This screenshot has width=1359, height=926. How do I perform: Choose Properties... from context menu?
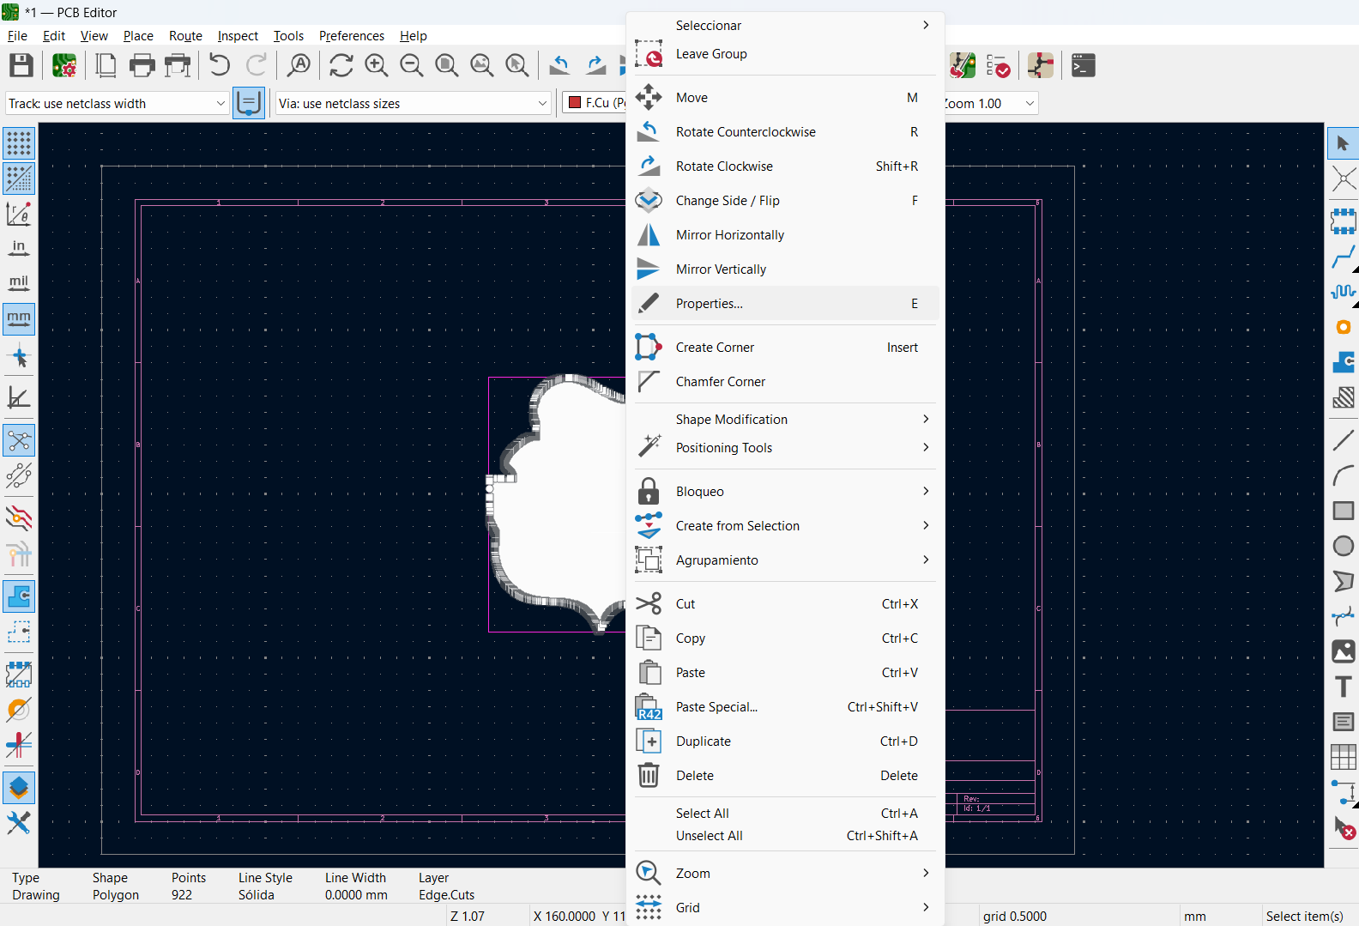[x=785, y=304]
